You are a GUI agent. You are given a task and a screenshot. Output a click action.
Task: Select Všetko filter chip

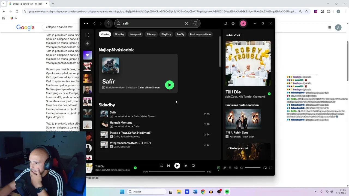tap(105, 34)
